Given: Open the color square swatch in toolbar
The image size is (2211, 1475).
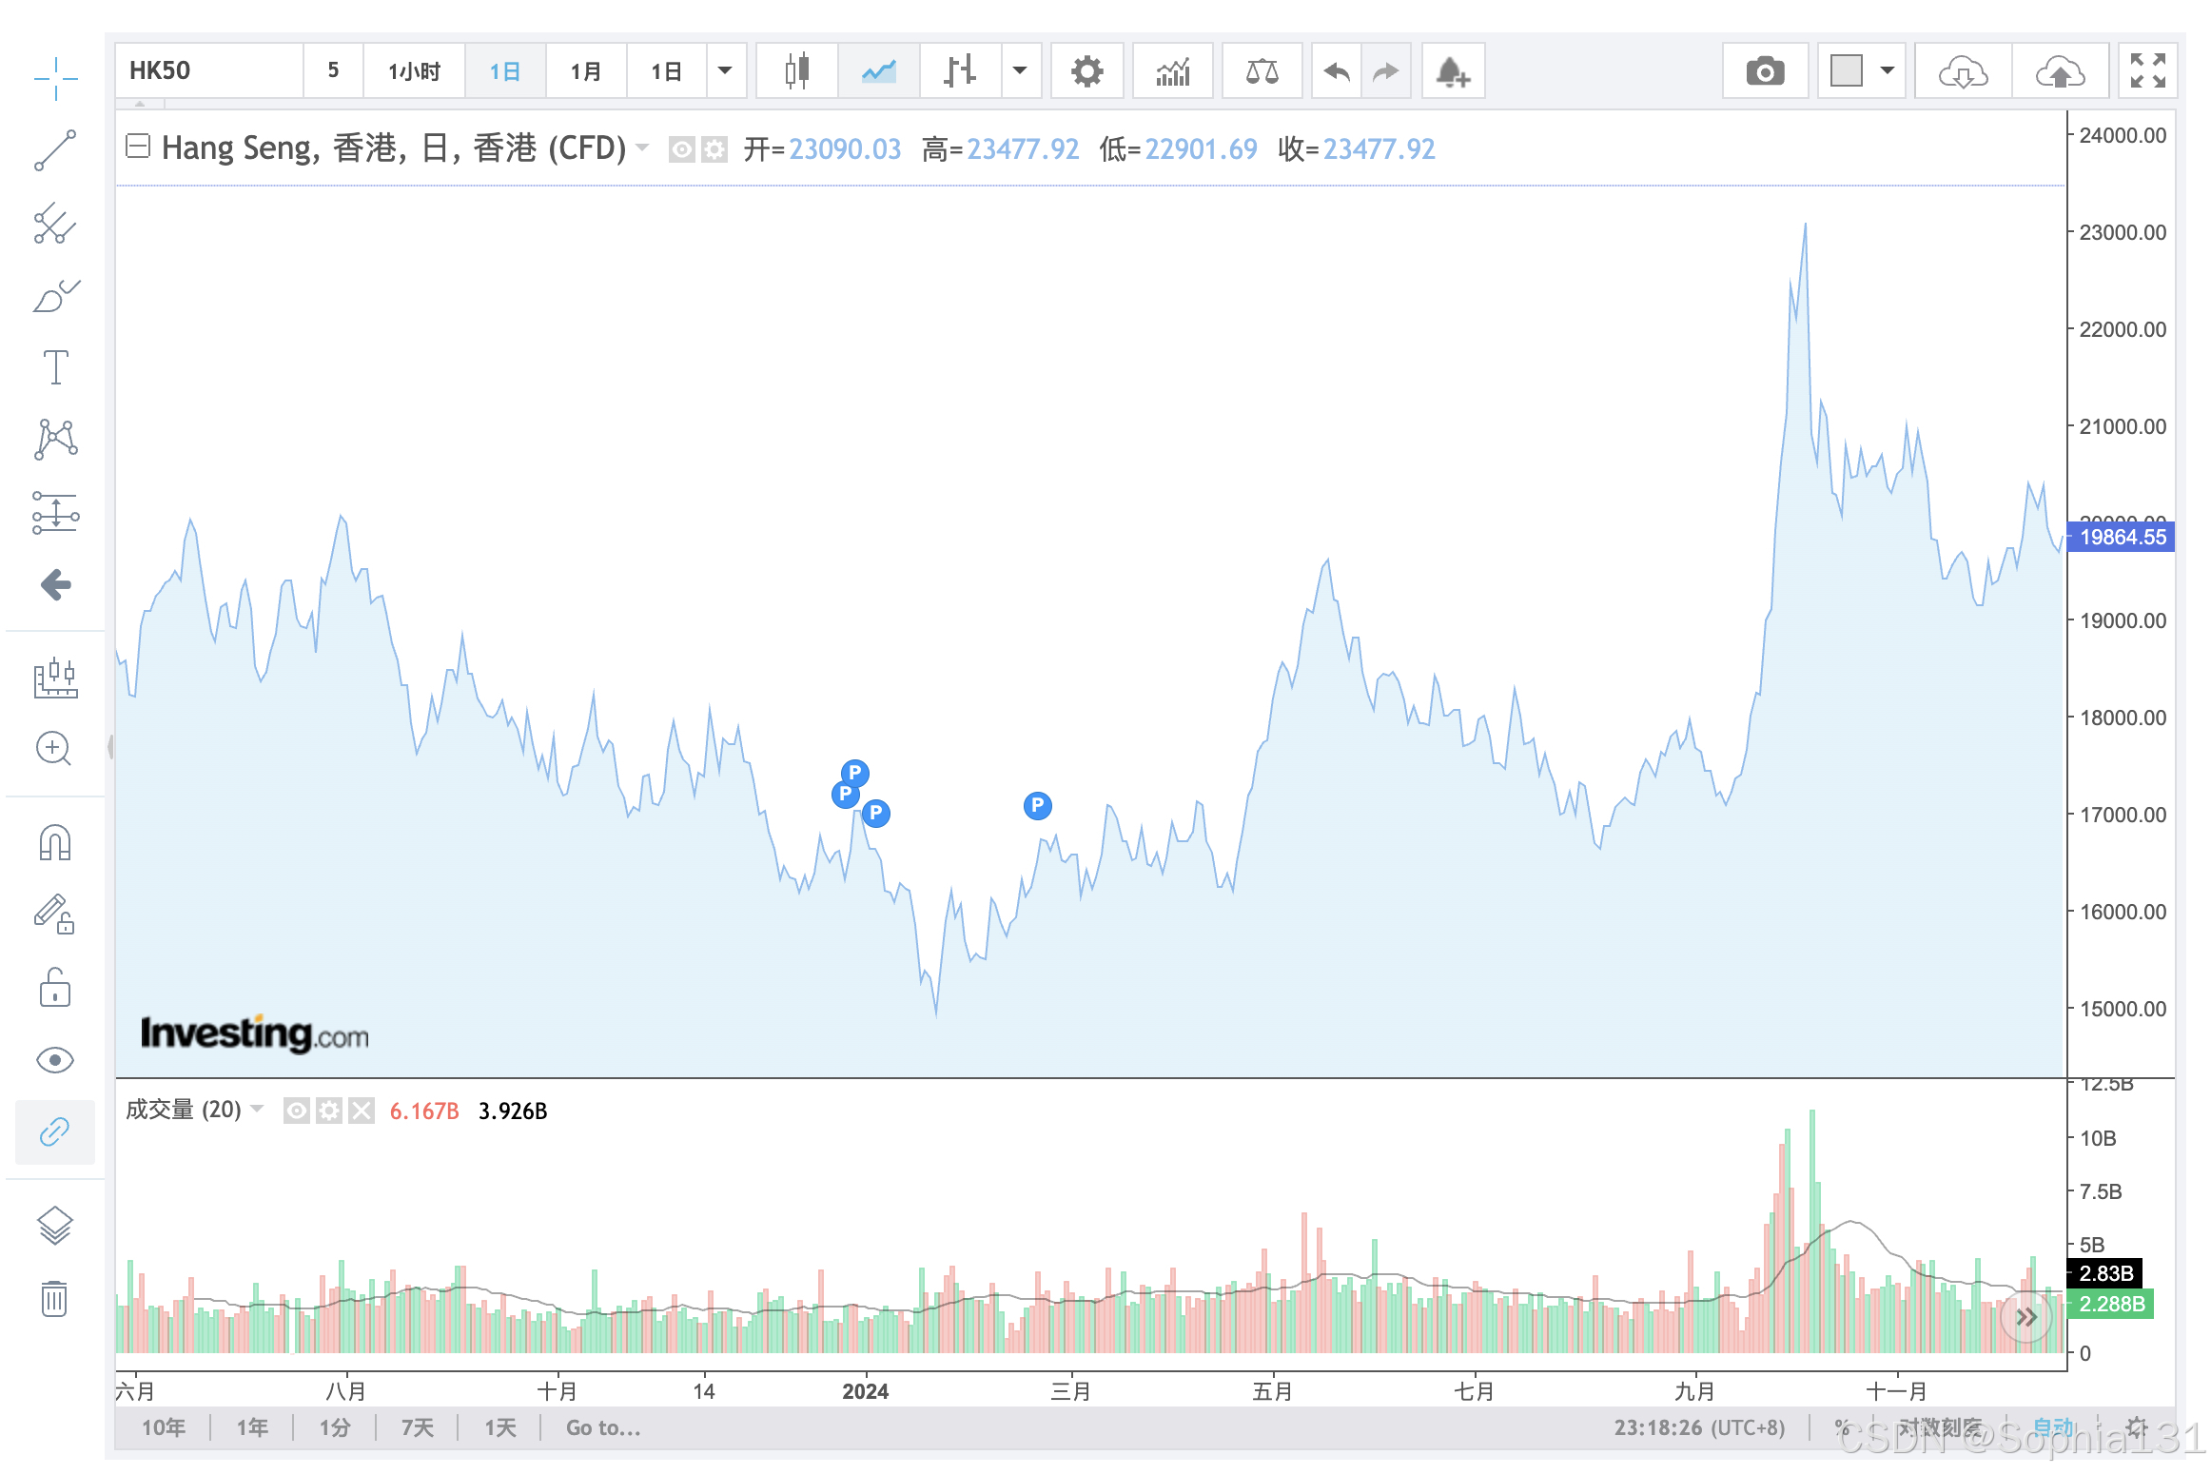Looking at the screenshot, I should tap(1846, 71).
